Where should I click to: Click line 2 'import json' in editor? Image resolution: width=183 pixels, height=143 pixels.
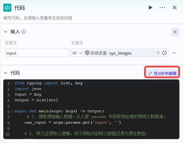pyautogui.click(x=28, y=89)
